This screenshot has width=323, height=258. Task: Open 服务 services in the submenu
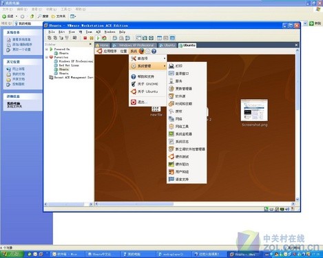tap(187, 81)
